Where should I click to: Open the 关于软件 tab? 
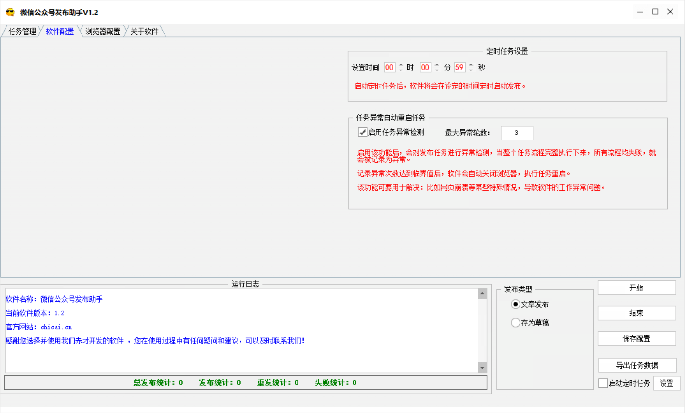144,32
